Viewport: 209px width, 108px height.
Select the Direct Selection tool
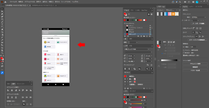pos(2,11)
